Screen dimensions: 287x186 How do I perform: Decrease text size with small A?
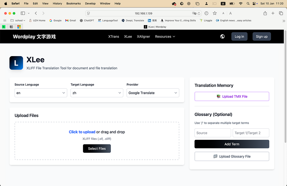pos(223,13)
